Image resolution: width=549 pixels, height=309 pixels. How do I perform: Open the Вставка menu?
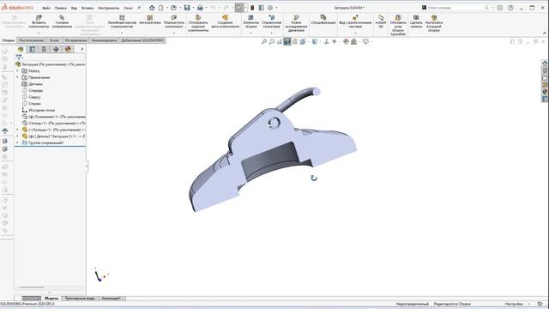tap(87, 8)
